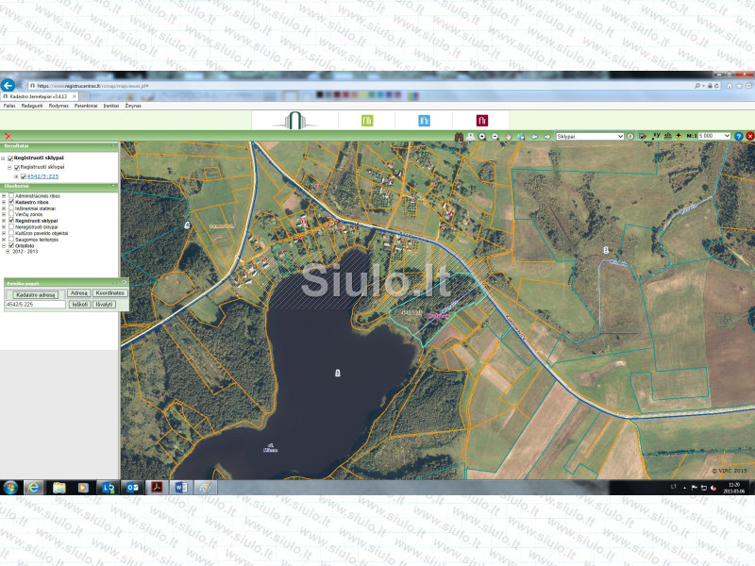Click the cadastral number input field
Image resolution: width=755 pixels, height=566 pixels.
click(35, 305)
